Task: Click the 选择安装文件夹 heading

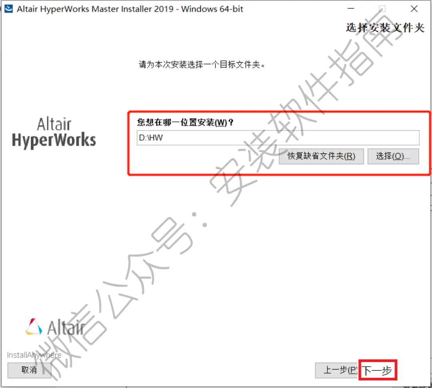Action: pyautogui.click(x=385, y=28)
